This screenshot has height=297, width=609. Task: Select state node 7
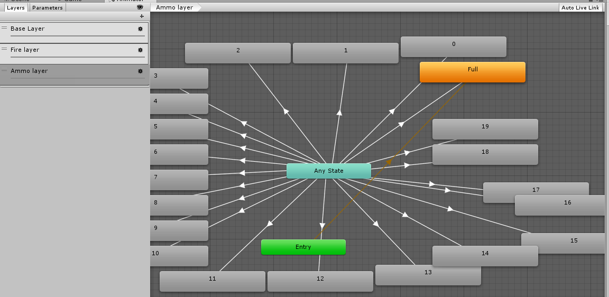179,180
